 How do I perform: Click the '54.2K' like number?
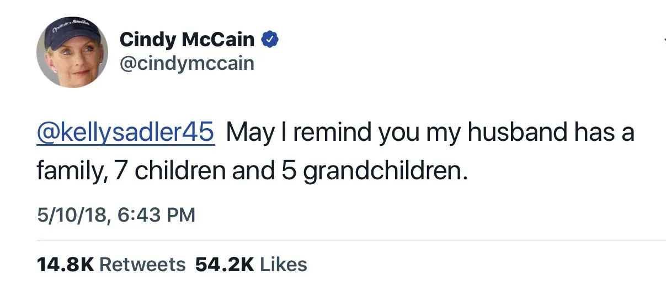click(225, 265)
